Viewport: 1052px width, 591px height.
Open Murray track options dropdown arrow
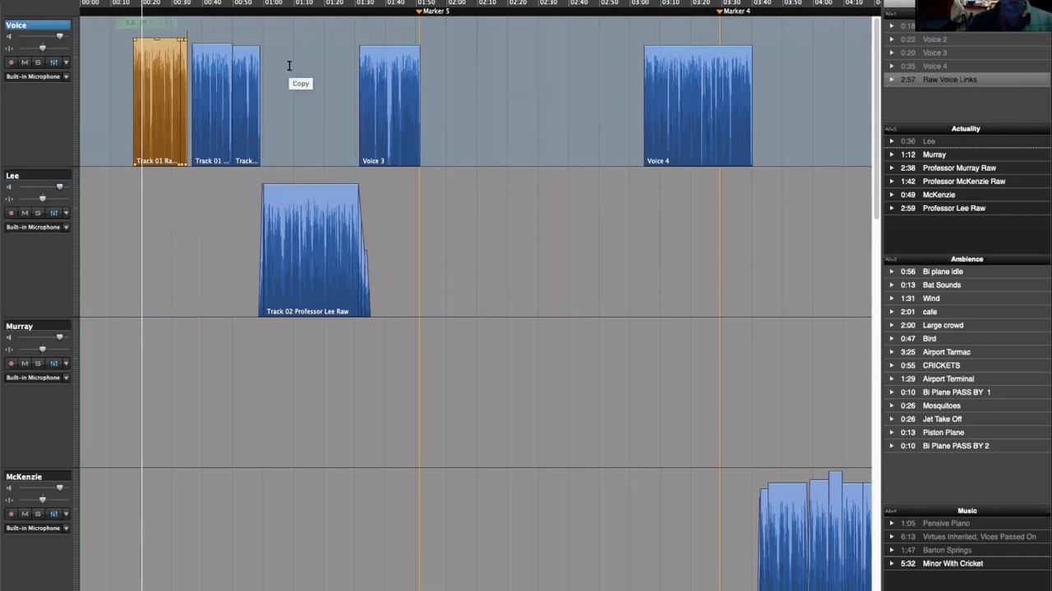click(66, 363)
